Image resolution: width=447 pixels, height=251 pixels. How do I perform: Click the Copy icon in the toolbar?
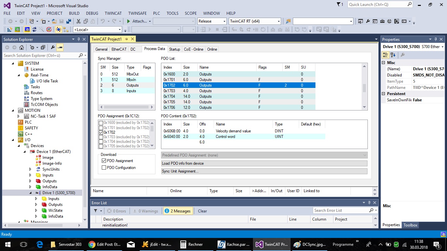click(x=86, y=21)
